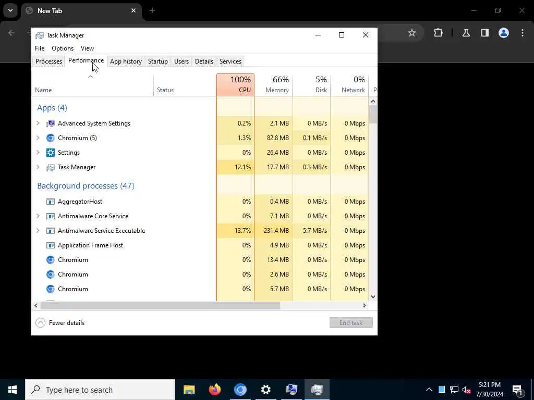Viewport: 534px width, 400px height.
Task: Sort by the Name column header
Action: (93, 85)
